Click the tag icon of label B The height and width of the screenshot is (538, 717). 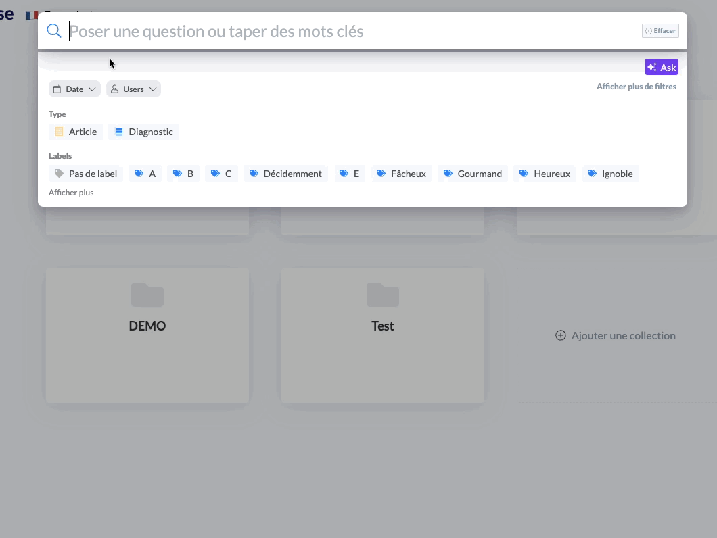[x=177, y=174]
